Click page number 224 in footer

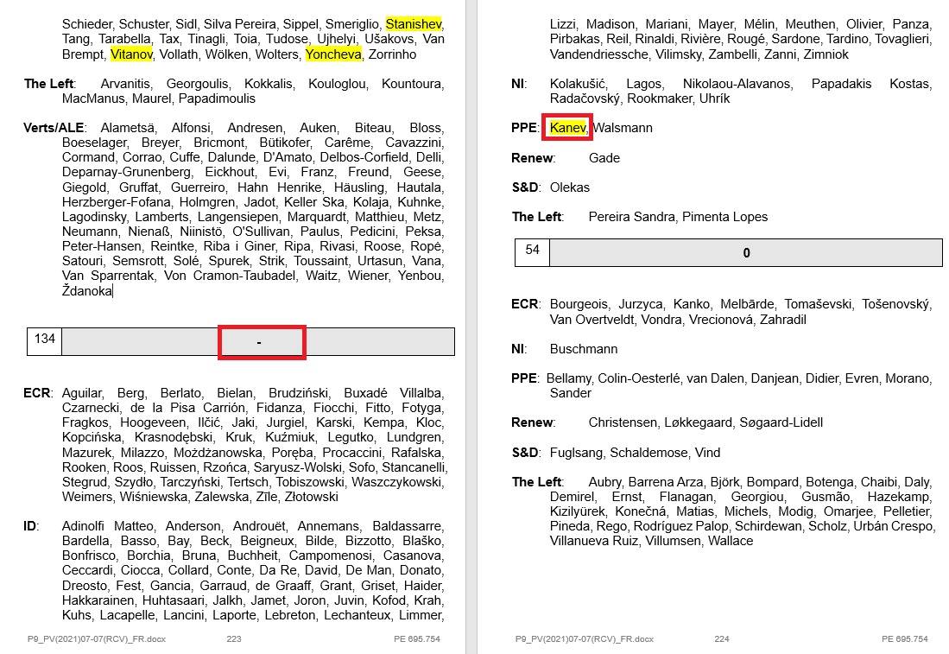point(721,639)
